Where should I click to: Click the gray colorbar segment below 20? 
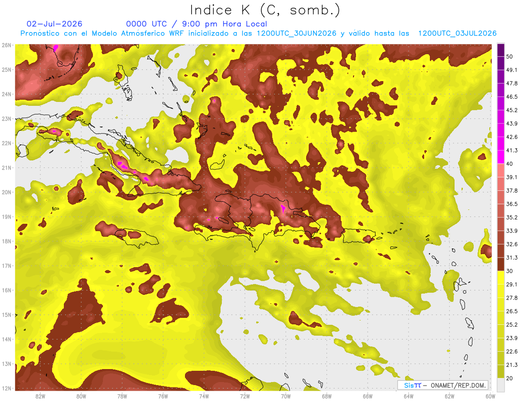tap(501, 385)
